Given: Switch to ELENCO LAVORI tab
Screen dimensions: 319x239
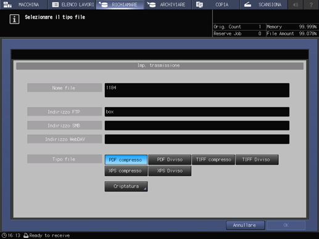Looking at the screenshot, I should (72, 4).
